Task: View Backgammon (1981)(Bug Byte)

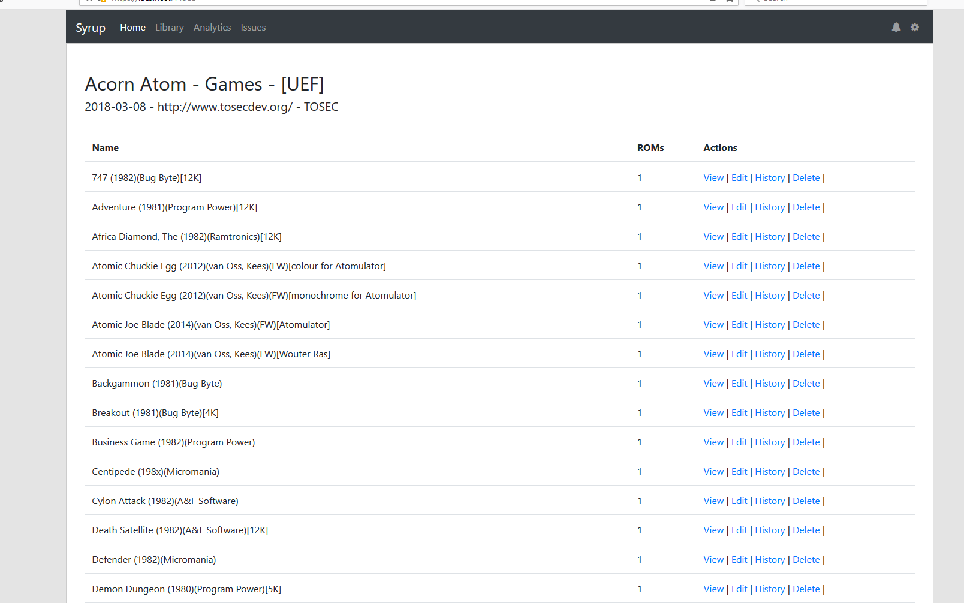Action: (713, 384)
